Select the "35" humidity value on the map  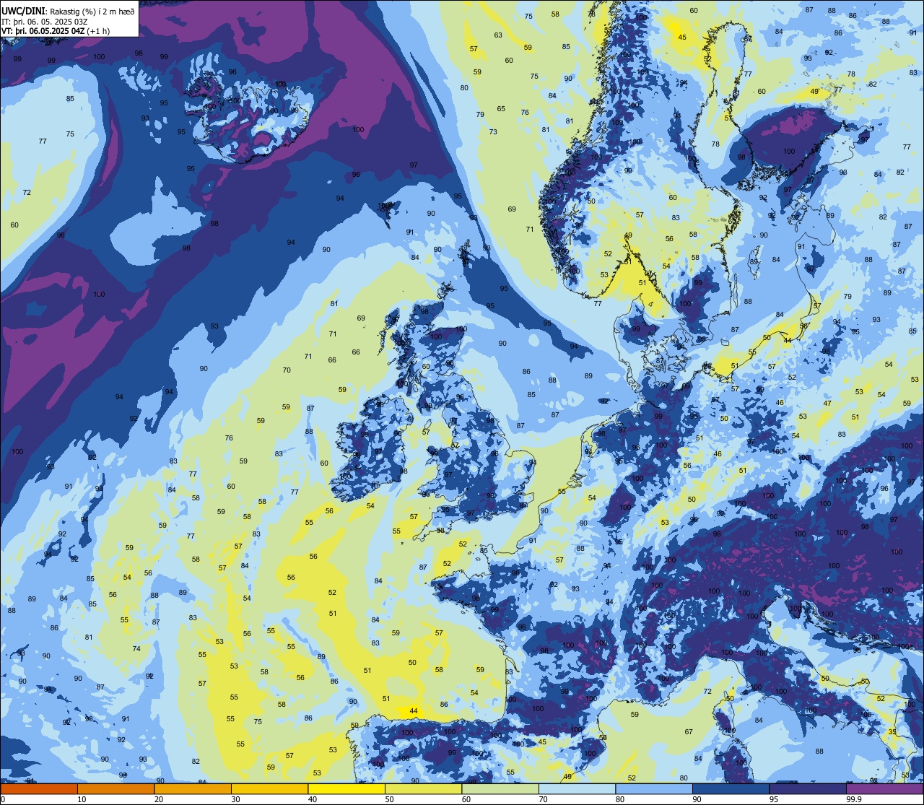(x=892, y=731)
